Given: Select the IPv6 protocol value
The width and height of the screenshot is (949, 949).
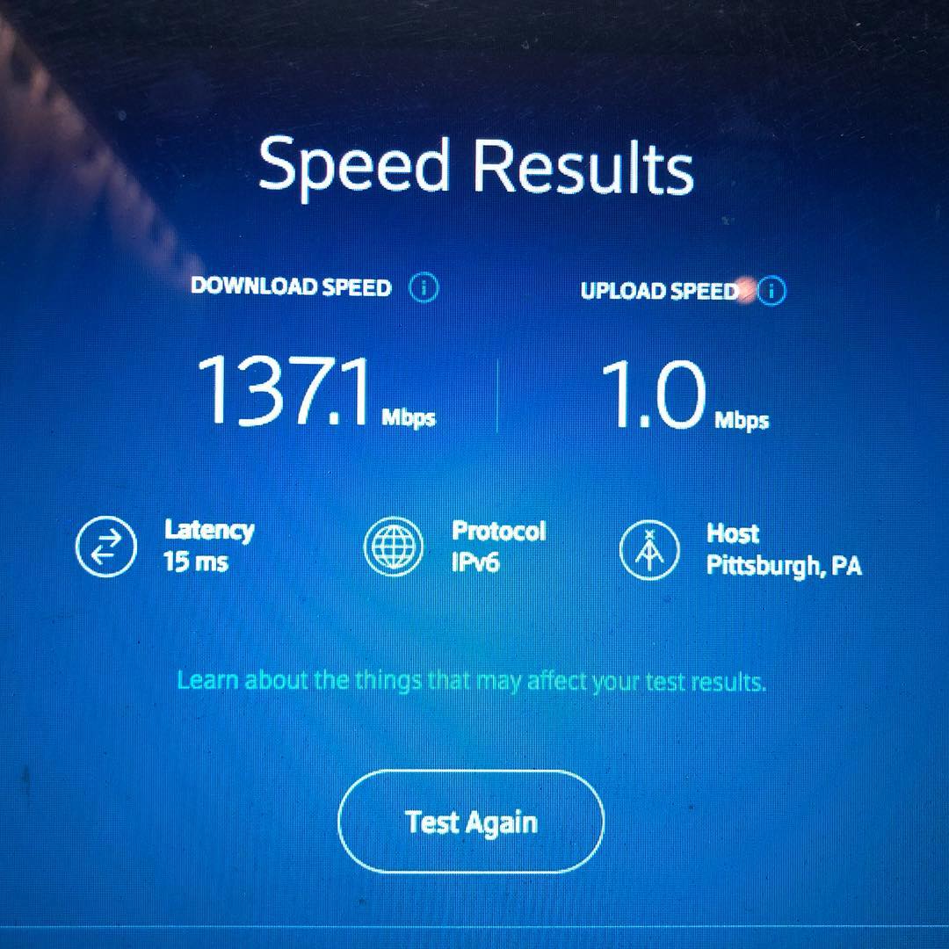Looking at the screenshot, I should coord(475,563).
